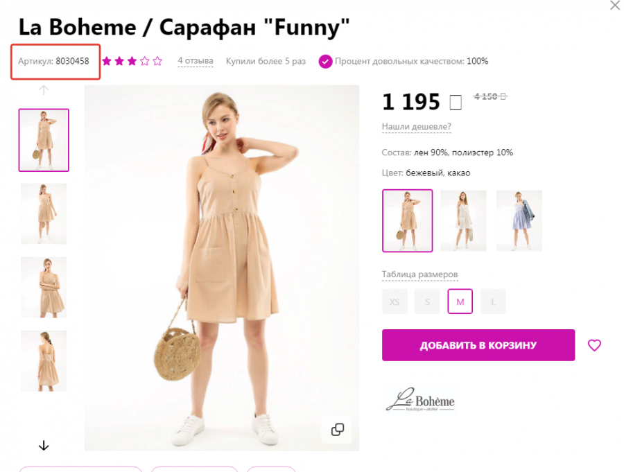Pick size S option
The width and height of the screenshot is (624, 472).
pos(427,301)
